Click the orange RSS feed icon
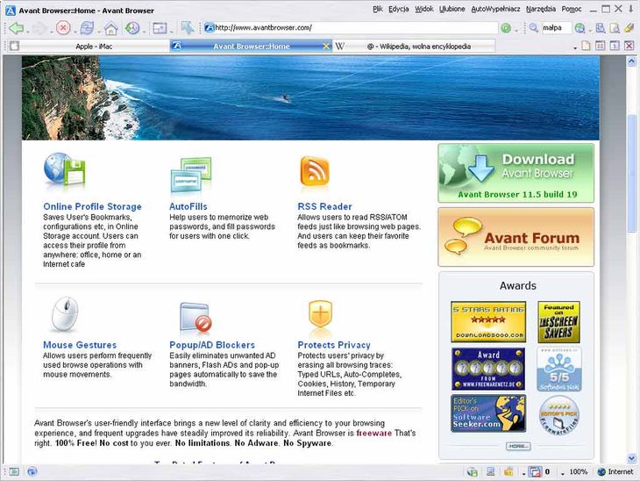This screenshot has height=481, width=640. 314,171
